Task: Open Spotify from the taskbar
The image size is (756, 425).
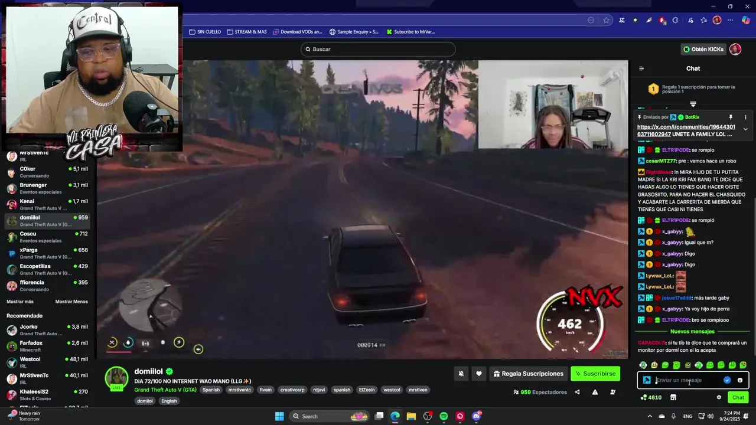Action: (x=444, y=416)
